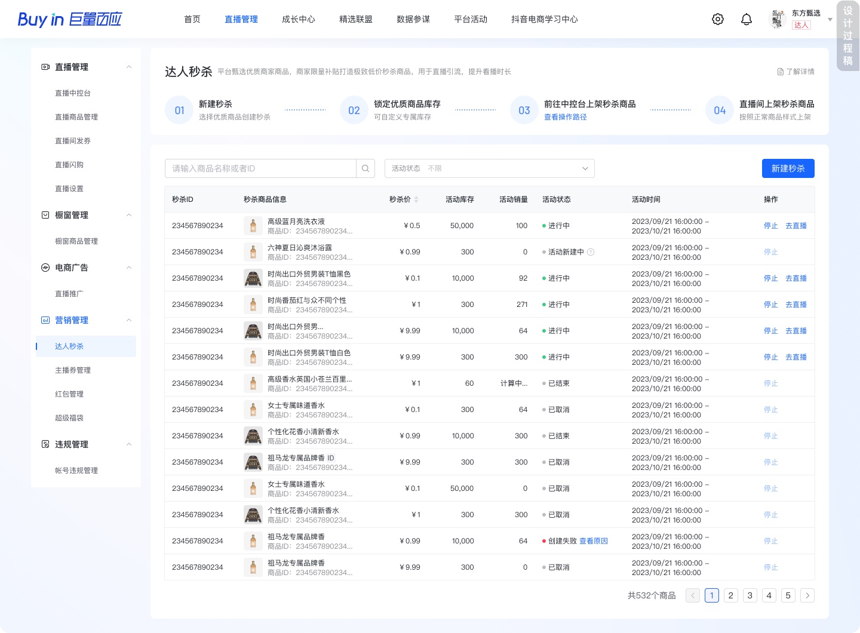Open the 抖音电商学习中心 top tab
Screen dimensions: 860x633
(545, 19)
